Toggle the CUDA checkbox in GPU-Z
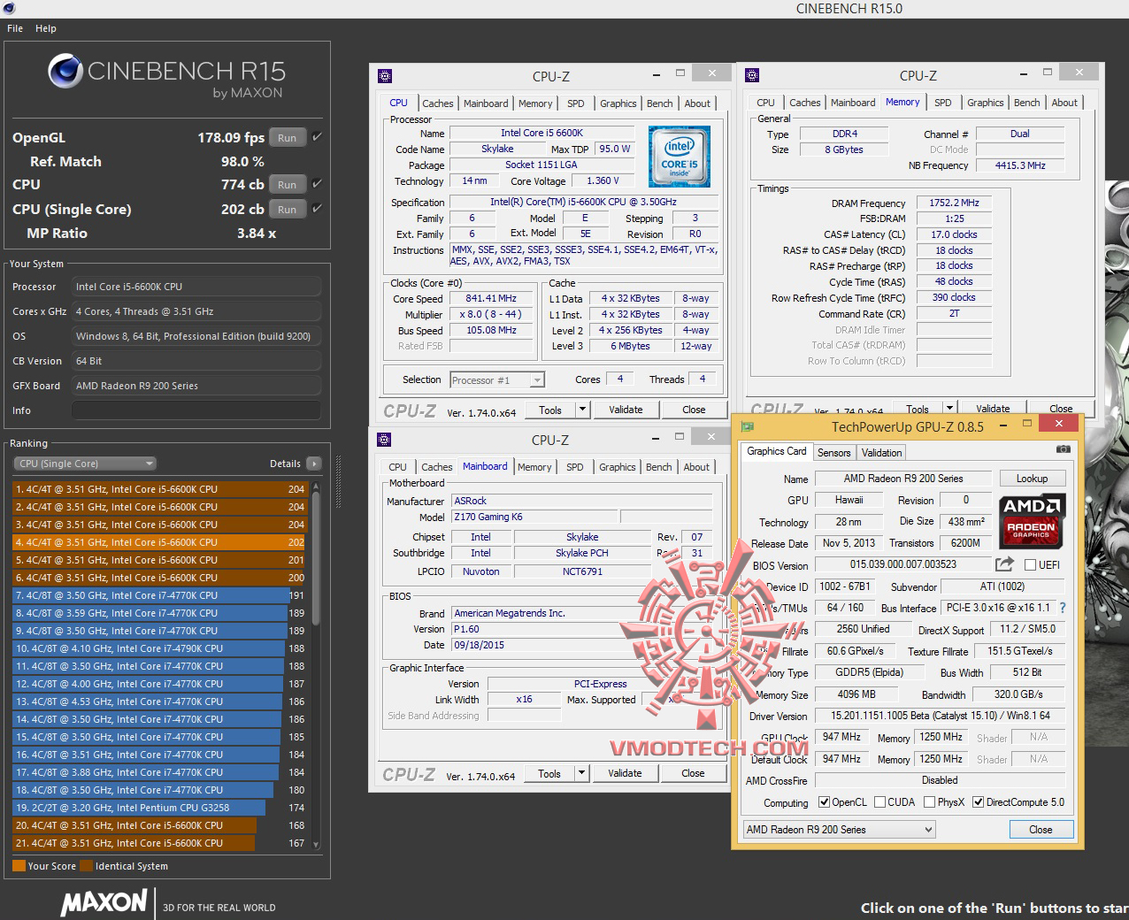Image resolution: width=1129 pixels, height=920 pixels. (880, 802)
